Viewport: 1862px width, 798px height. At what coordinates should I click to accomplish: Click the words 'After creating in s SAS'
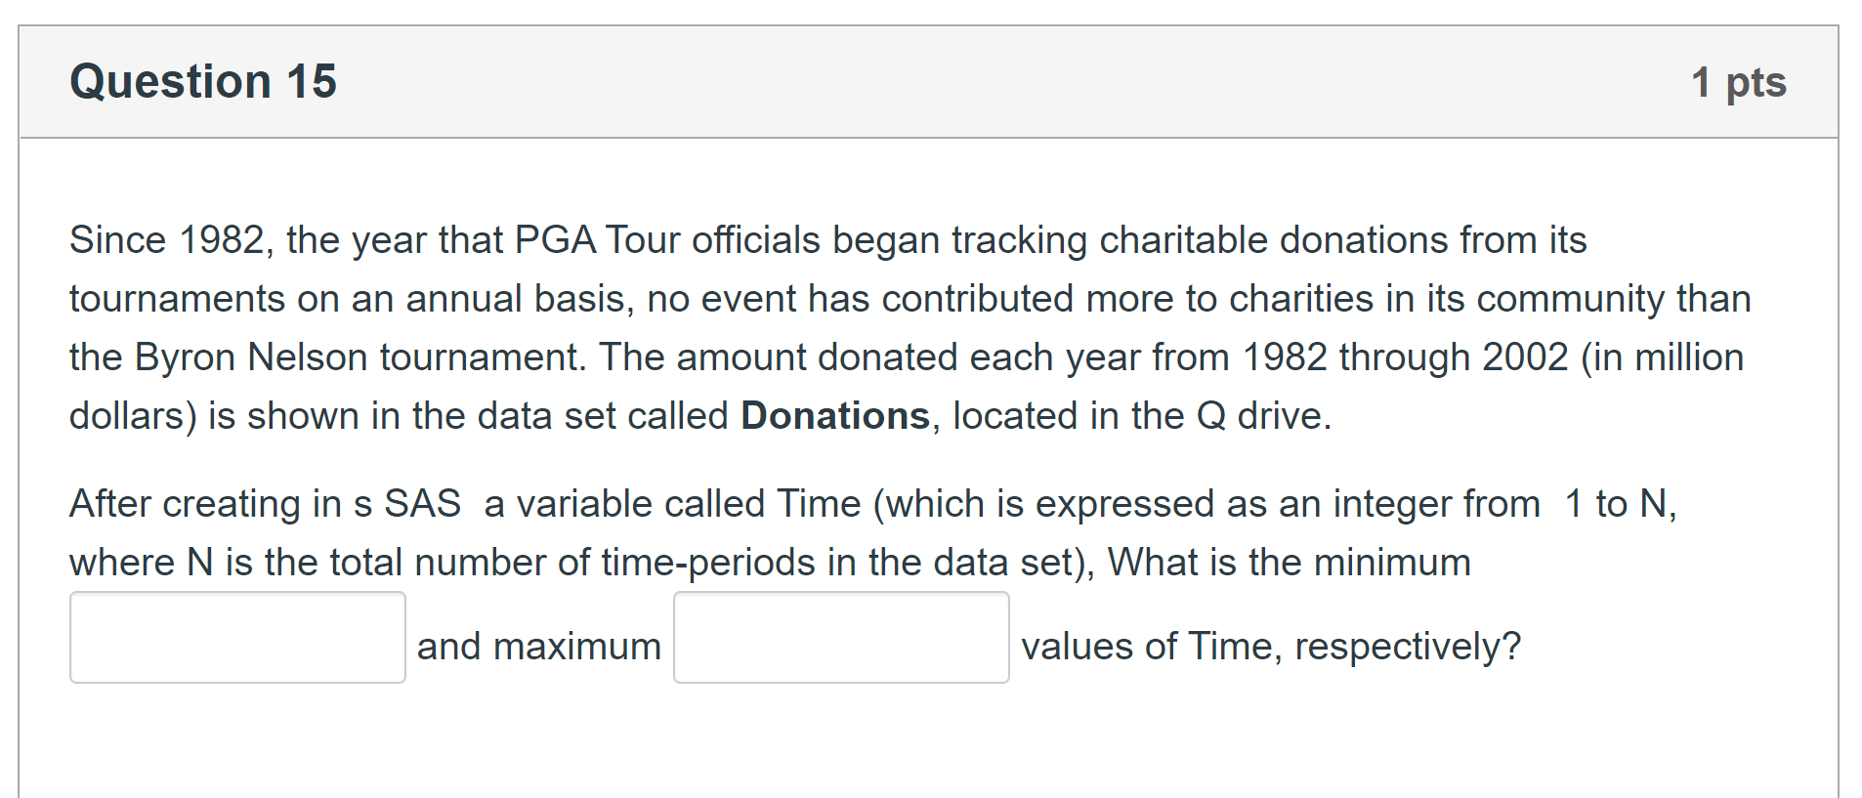(265, 503)
